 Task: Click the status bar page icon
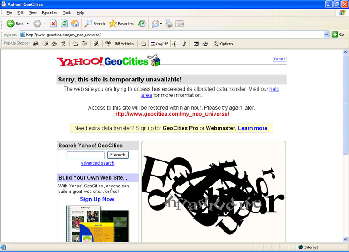click(x=3, y=247)
